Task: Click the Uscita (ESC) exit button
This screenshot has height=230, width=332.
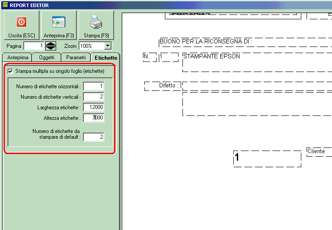Action: click(x=21, y=25)
